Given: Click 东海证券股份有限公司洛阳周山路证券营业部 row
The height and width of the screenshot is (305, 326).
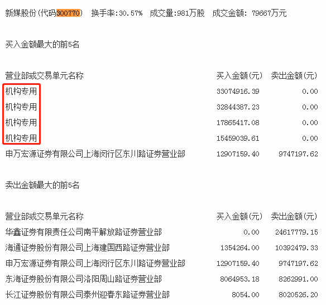Looking at the screenshot, I should pos(161,279).
